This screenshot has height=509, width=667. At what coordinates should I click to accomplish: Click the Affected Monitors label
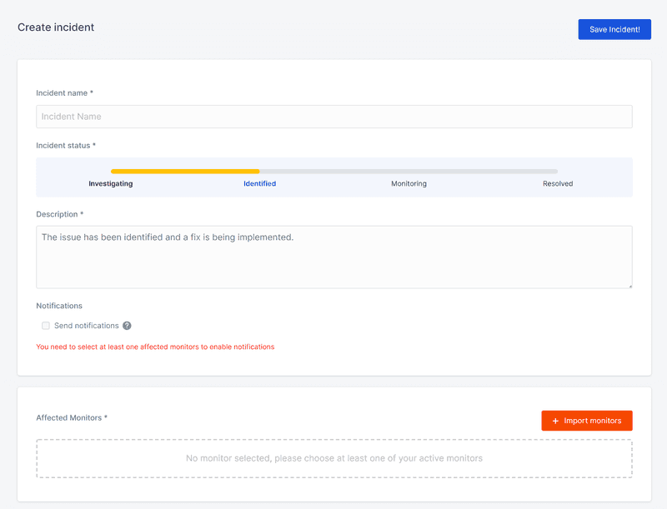[72, 417]
